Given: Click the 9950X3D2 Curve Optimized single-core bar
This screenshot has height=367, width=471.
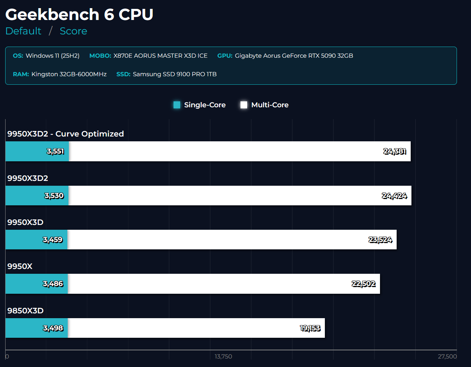Looking at the screenshot, I should click(x=37, y=151).
